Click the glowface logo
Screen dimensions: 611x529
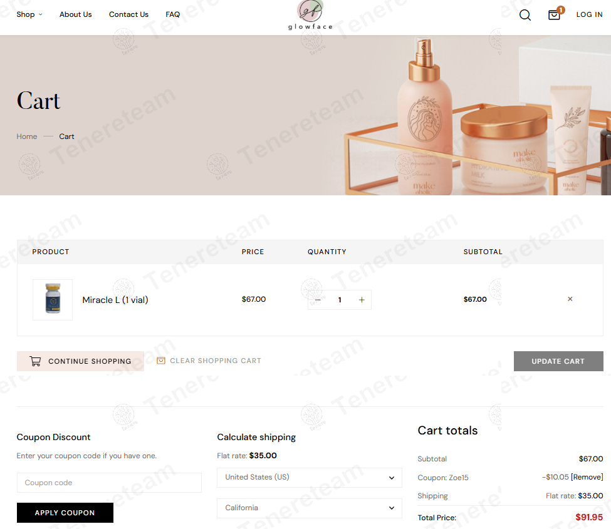pyautogui.click(x=310, y=15)
